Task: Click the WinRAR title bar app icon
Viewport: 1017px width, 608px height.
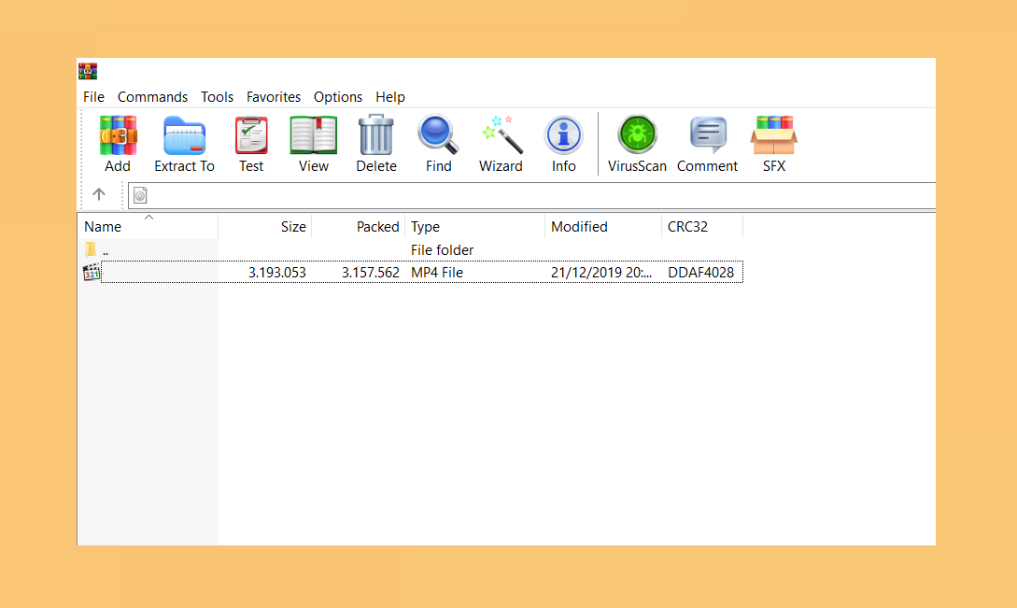Action: [88, 71]
